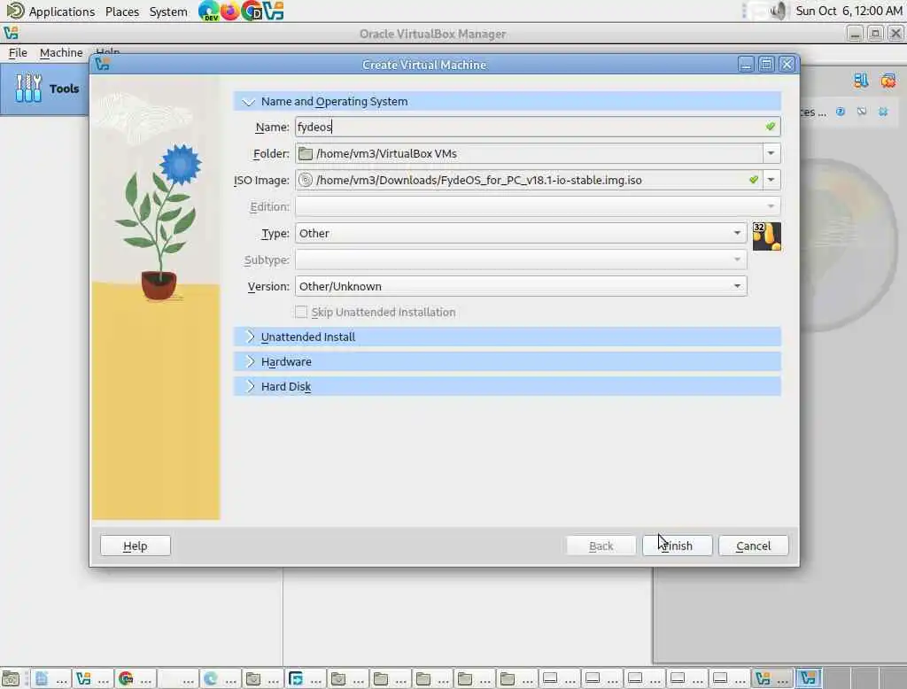907x689 pixels.
Task: Open the File menu in Manager
Action: (x=18, y=52)
